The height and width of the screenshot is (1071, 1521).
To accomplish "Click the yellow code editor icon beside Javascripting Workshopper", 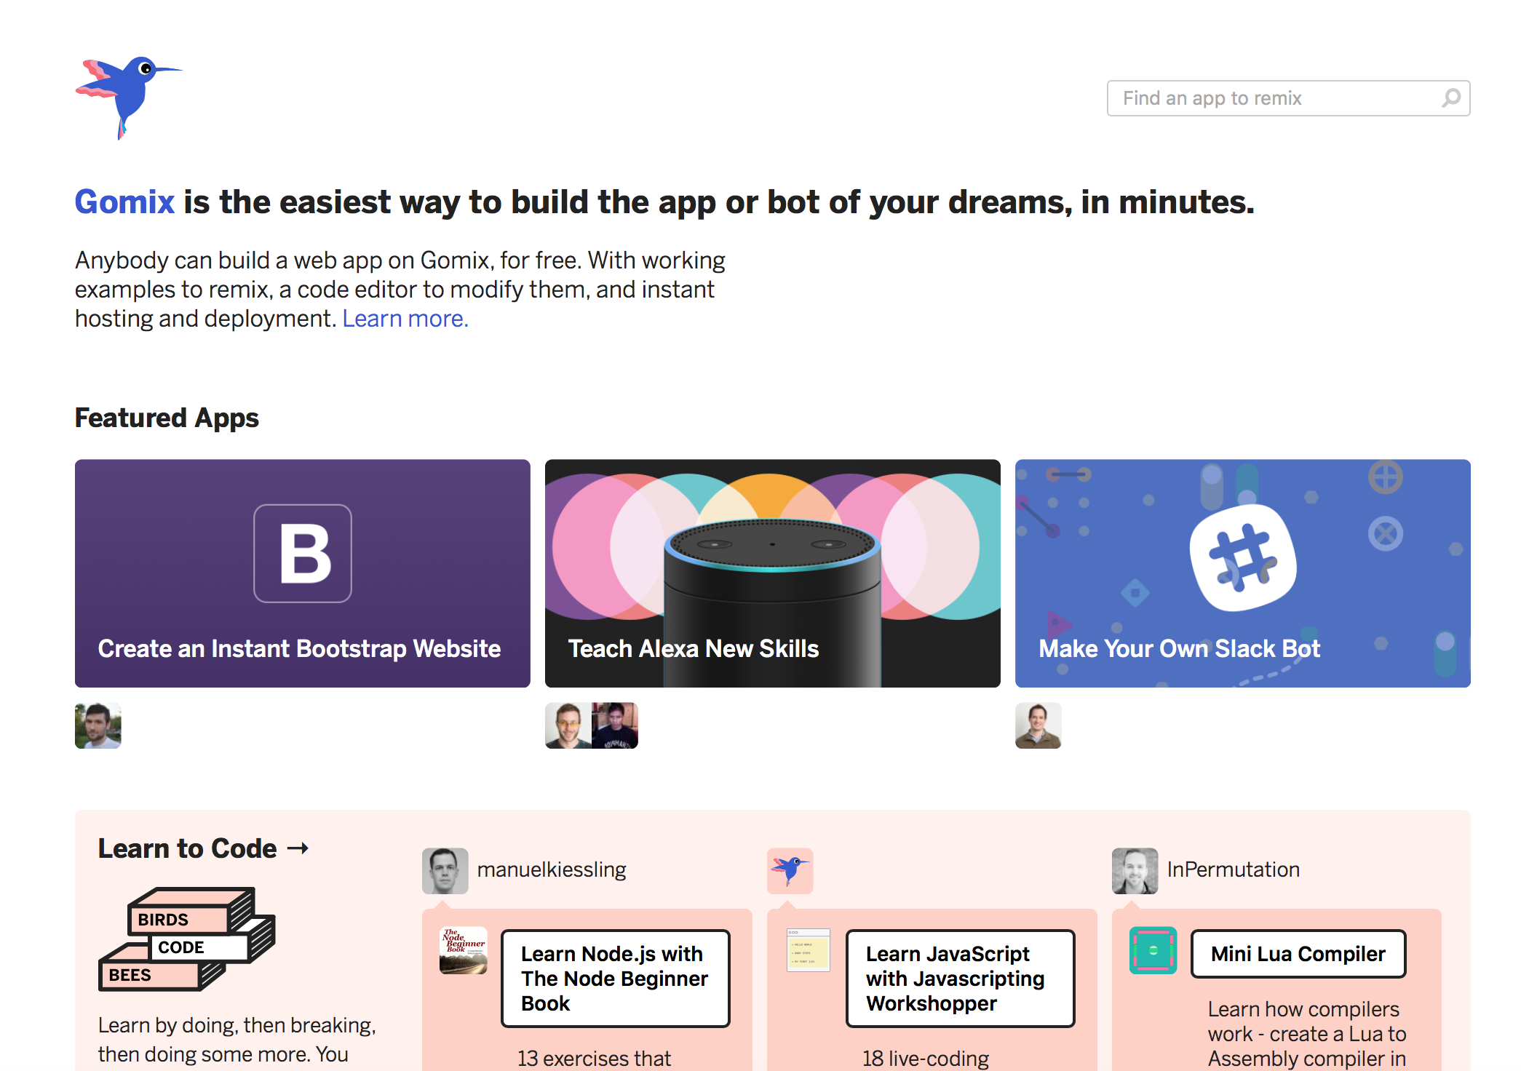I will coord(808,951).
